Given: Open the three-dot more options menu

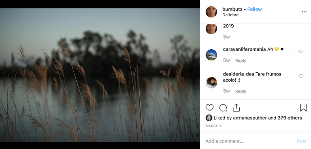Looking at the screenshot, I should [x=304, y=12].
